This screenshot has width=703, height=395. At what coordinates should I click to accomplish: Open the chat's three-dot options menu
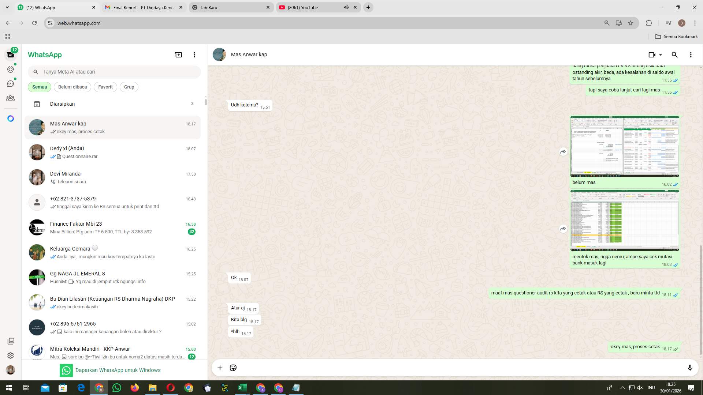pos(691,54)
